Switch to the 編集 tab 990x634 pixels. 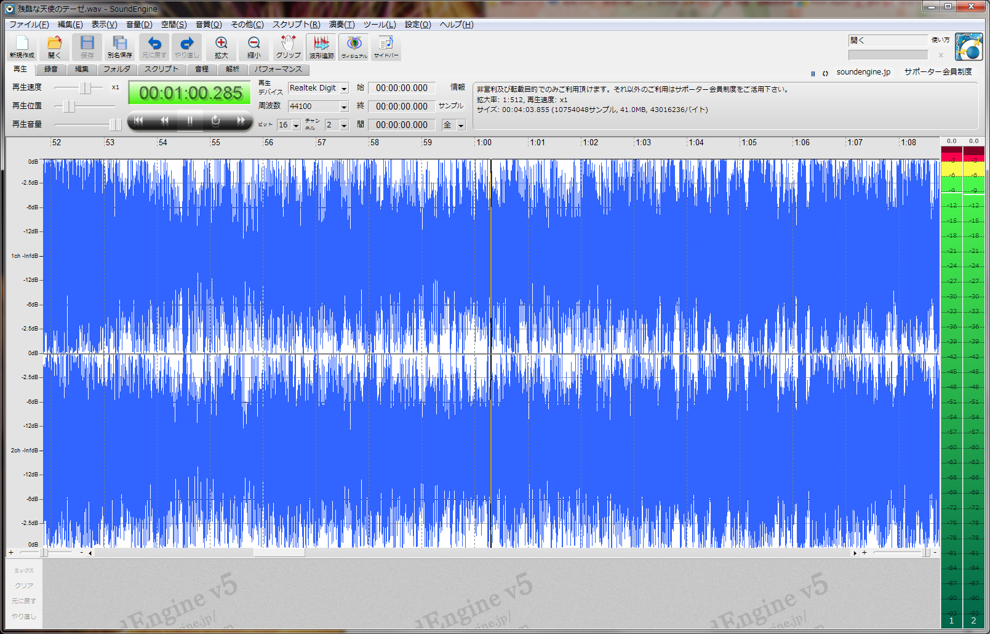pyautogui.click(x=82, y=70)
